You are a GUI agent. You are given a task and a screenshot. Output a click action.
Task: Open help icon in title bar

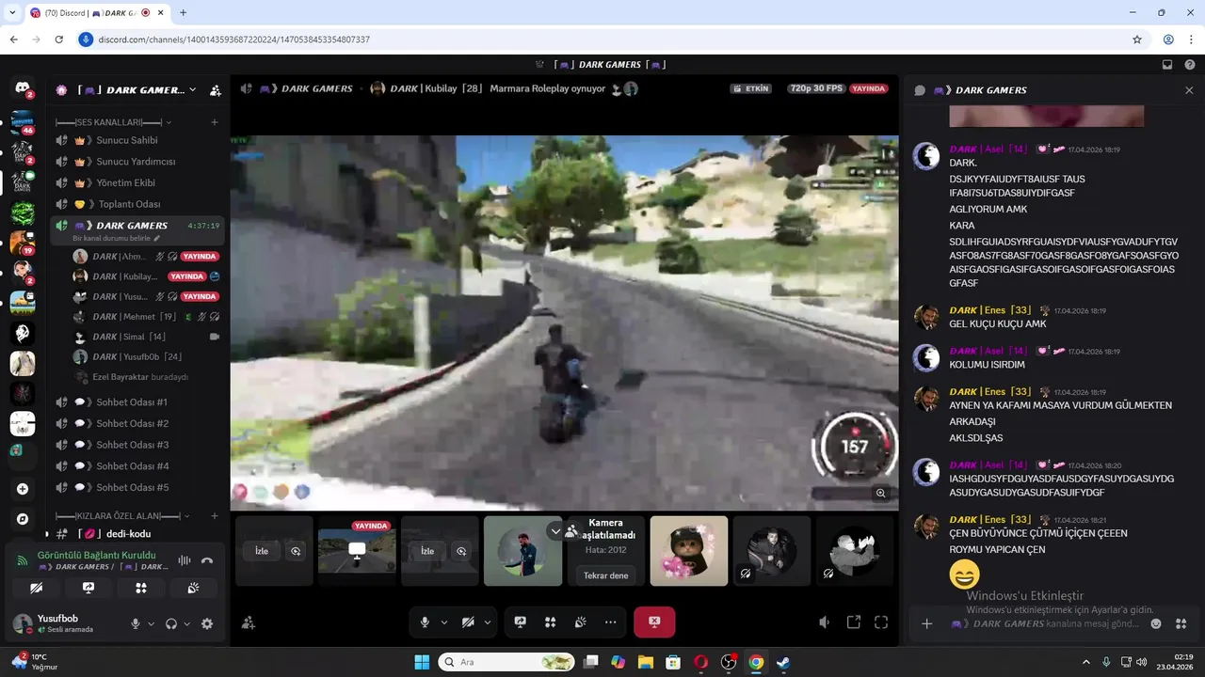[x=1188, y=65]
